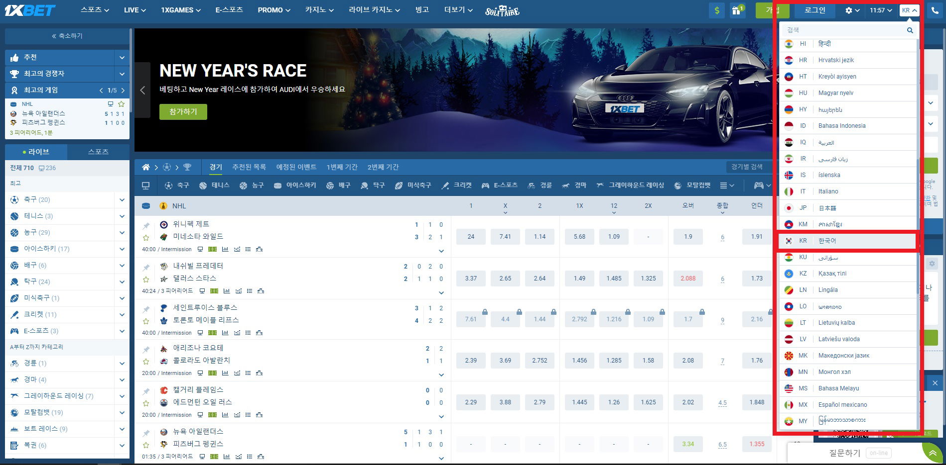This screenshot has width=946, height=465.
Task: Select Bahasa Indonesia language option
Action: pyautogui.click(x=847, y=126)
